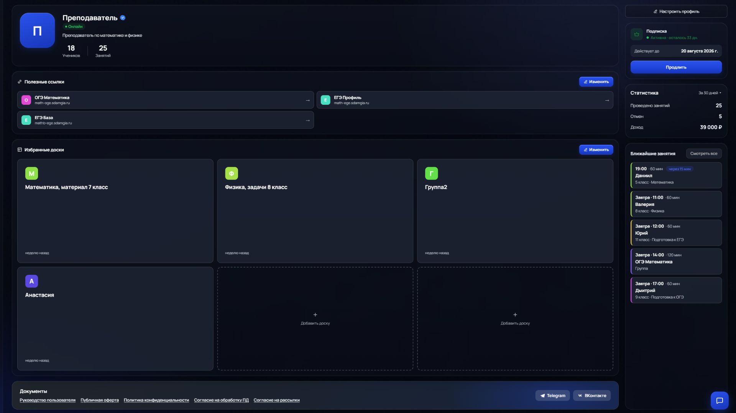
Task: Open tomorrow's 17:00 lesson with Дмитрий
Action: tap(676, 290)
